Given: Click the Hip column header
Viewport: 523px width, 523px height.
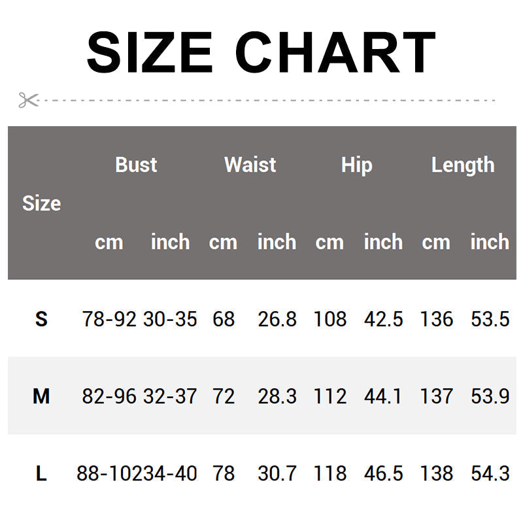Looking at the screenshot, I should coord(356,165).
